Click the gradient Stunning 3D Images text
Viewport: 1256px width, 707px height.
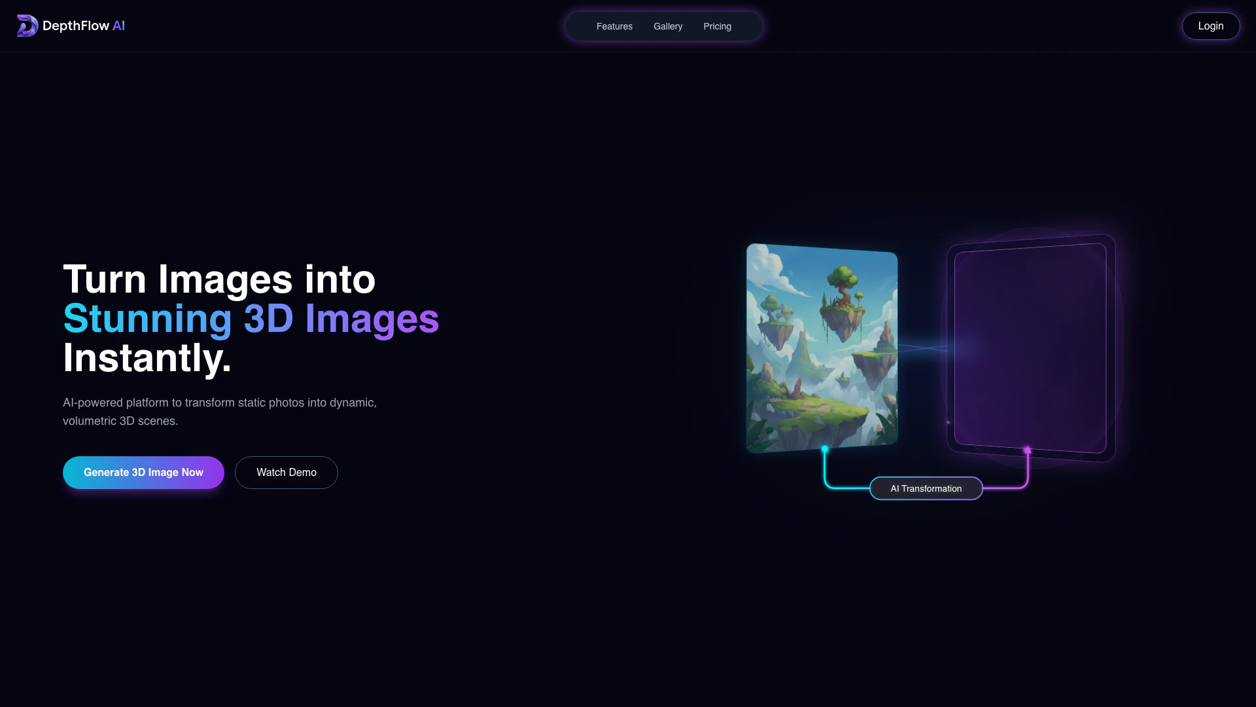pos(251,319)
